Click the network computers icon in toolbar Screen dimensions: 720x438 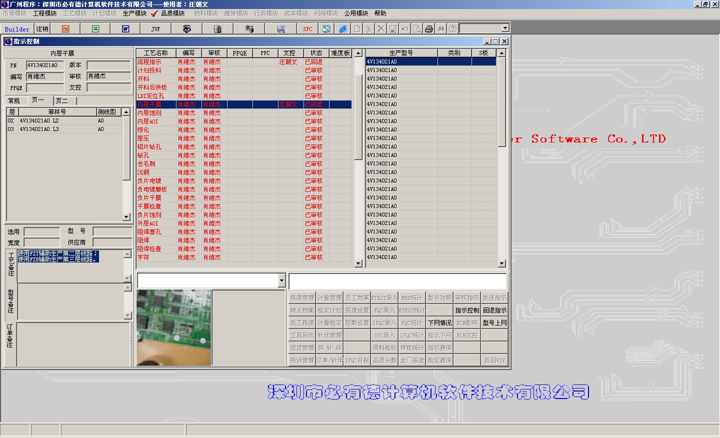pos(249,29)
